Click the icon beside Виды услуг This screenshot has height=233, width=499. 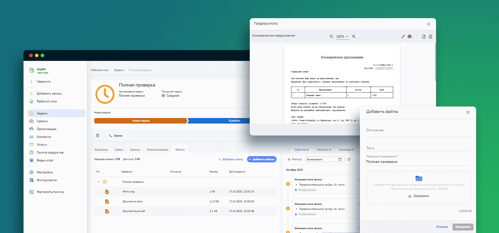click(31, 160)
